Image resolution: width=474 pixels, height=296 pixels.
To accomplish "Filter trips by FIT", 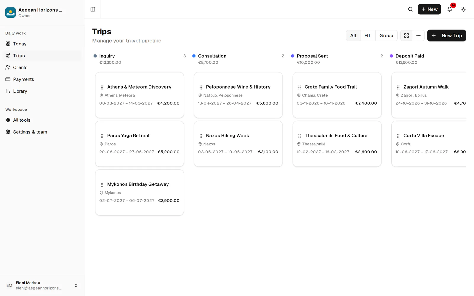I will point(367,36).
